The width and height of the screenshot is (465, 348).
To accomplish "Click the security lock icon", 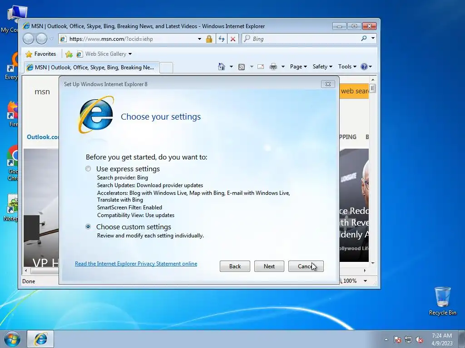I will [209, 39].
